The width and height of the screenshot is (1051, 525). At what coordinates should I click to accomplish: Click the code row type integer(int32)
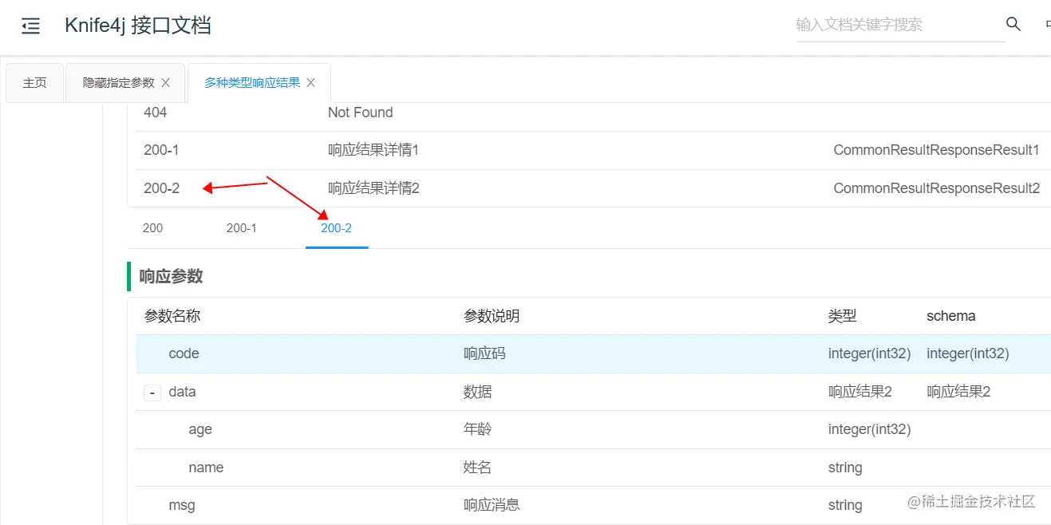pyautogui.click(x=870, y=353)
